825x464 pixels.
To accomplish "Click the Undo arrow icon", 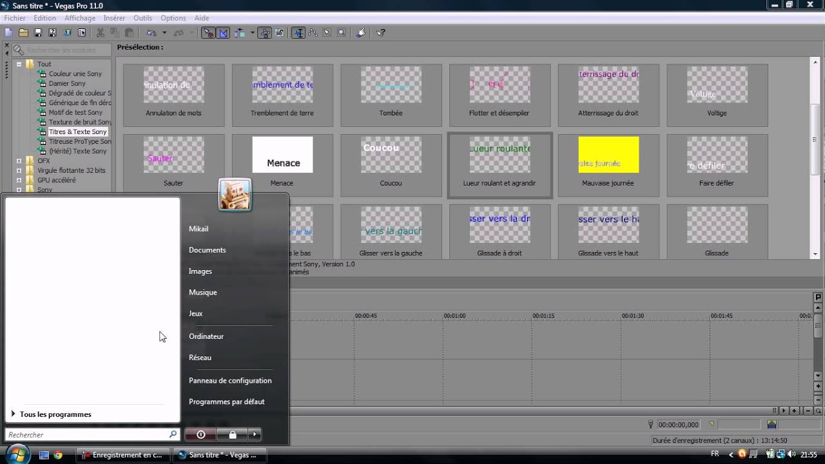I will (151, 33).
